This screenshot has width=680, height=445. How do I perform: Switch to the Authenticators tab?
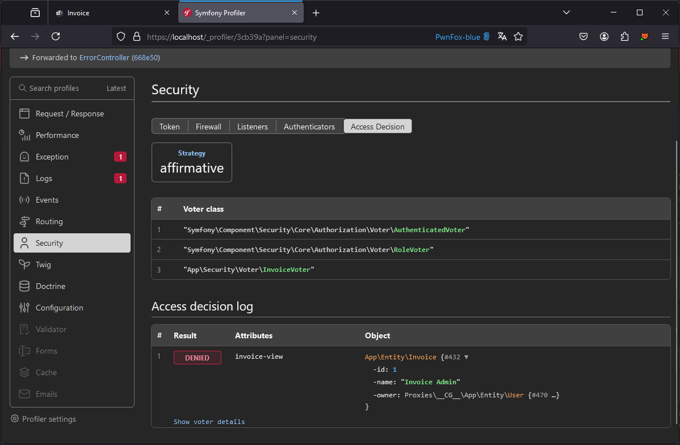[309, 127]
